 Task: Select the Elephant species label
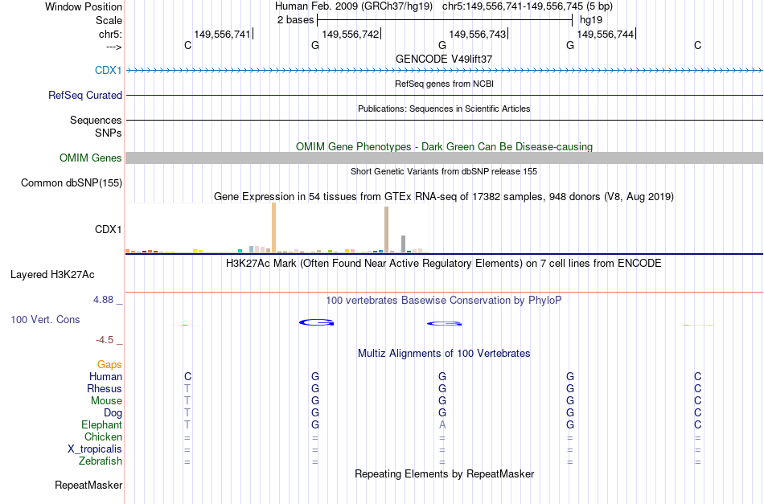click(x=101, y=424)
